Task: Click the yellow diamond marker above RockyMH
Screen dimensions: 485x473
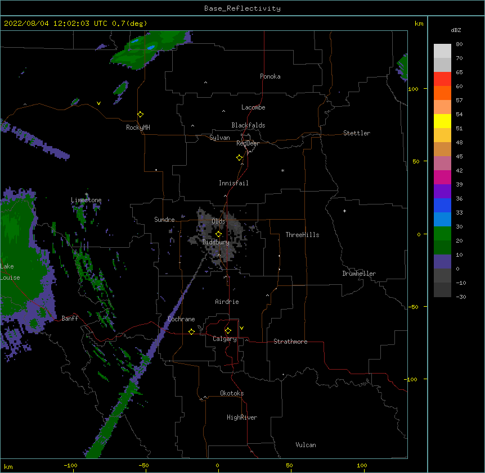Action: click(x=141, y=115)
